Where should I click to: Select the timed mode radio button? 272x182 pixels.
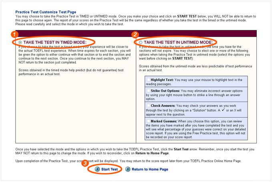pyautogui.click(x=20, y=42)
